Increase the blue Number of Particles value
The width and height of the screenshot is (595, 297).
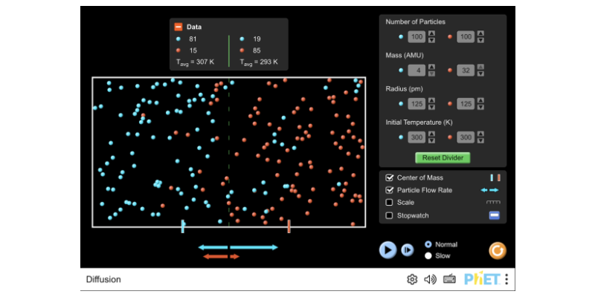pyautogui.click(x=432, y=33)
